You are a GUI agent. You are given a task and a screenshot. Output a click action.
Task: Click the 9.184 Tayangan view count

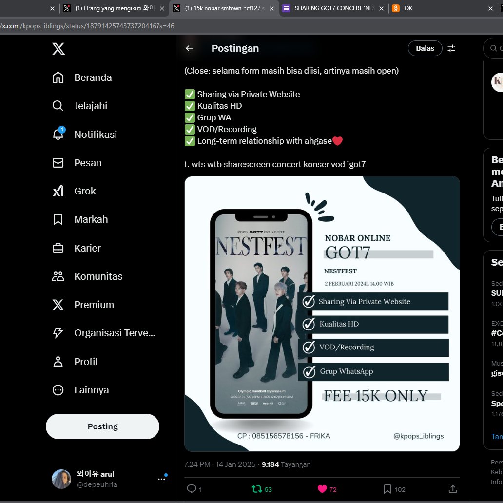(x=286, y=464)
